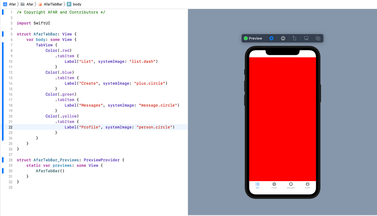Open the AfarTabBar breadcrumb menu
The height and width of the screenshot is (216, 377).
point(54,4)
